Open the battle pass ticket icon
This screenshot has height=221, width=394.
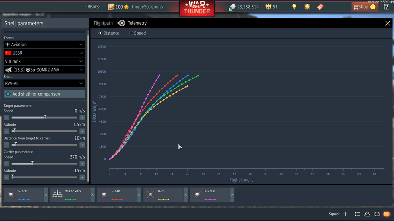(320, 7)
